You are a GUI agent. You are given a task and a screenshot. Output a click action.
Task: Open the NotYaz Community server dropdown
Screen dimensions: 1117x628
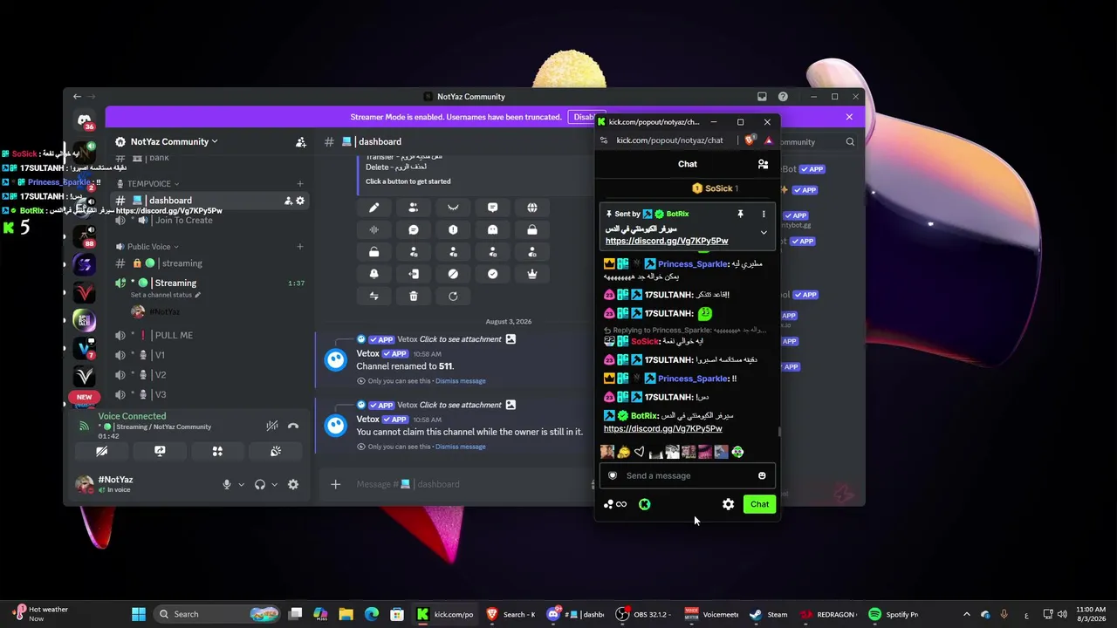pyautogui.click(x=173, y=141)
